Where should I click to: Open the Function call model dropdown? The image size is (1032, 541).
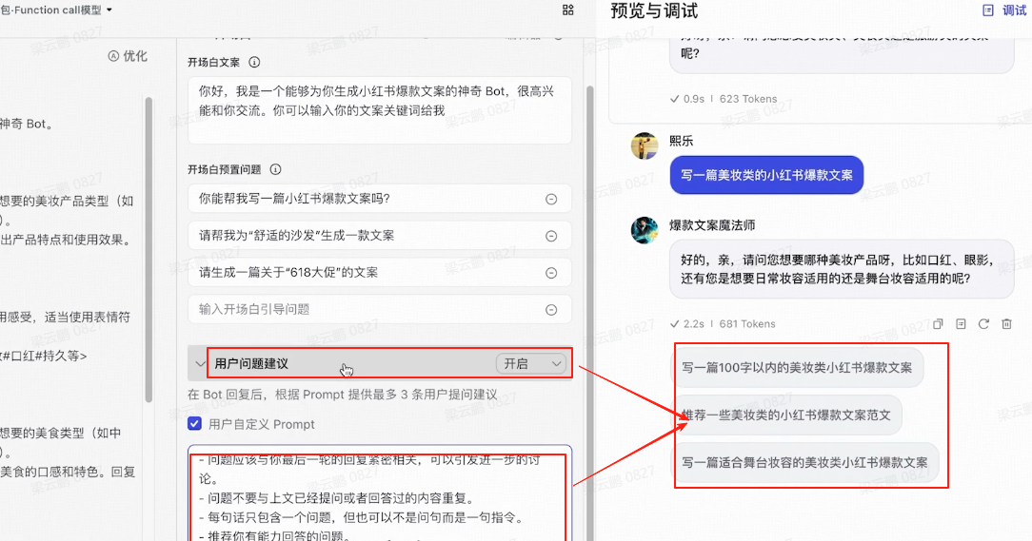(56, 10)
